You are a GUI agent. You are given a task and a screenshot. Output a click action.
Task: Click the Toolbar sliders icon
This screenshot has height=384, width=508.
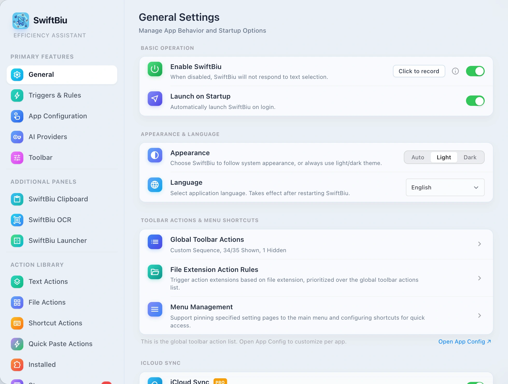click(x=17, y=158)
